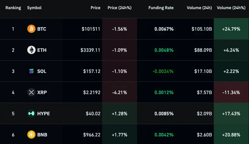The image size is (249, 144).
Task: Click the Ethereum coin icon
Action: click(31, 50)
